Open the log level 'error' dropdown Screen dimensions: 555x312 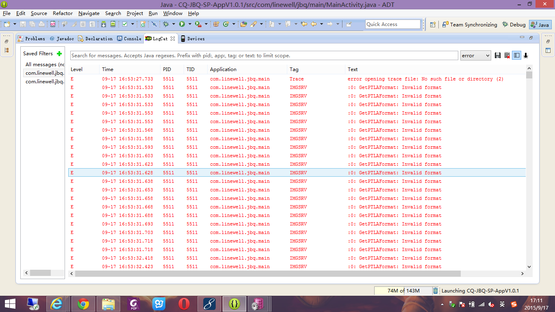click(476, 56)
